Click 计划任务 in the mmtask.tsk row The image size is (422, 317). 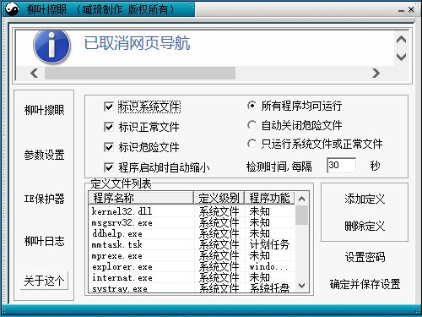coord(269,244)
